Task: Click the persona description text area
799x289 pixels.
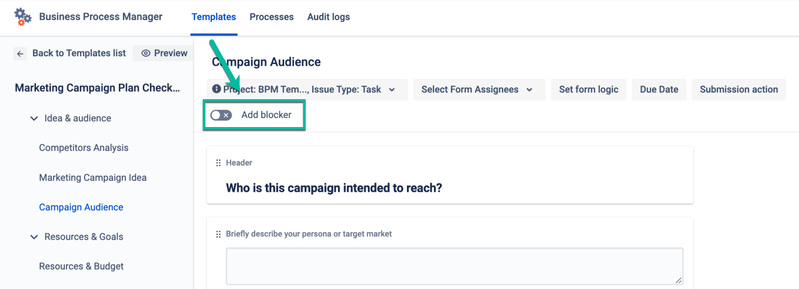Action: [x=454, y=266]
